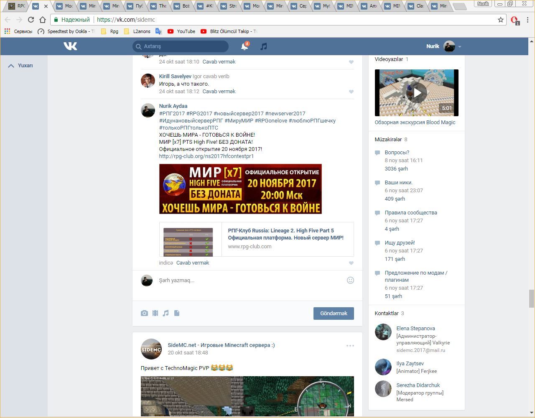The width and height of the screenshot is (535, 418).
Task: Open VK notifications bell
Action: tap(245, 46)
